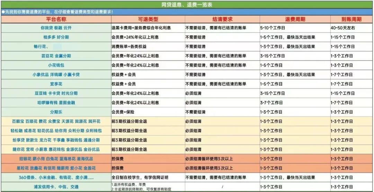The width and height of the screenshot is (374, 192).
Task: Click the title '网贷退息、退费一览表'
Action: click(187, 4)
